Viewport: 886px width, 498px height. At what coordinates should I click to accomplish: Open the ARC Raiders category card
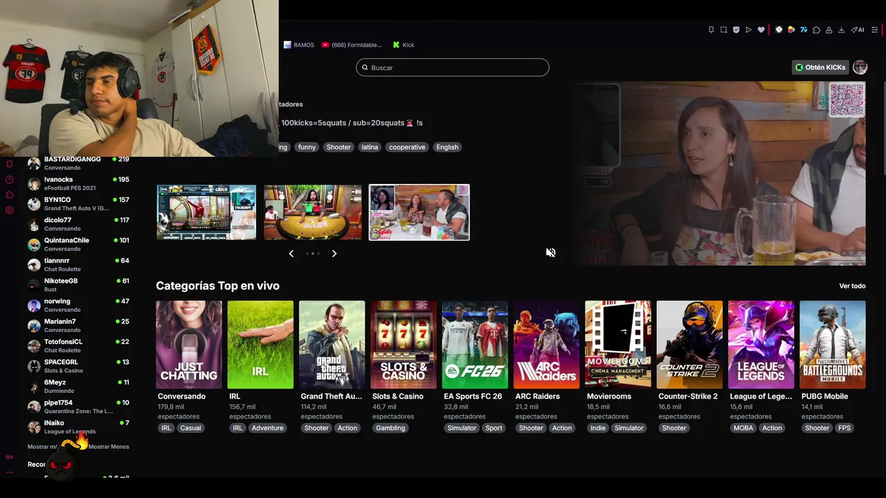(547, 344)
